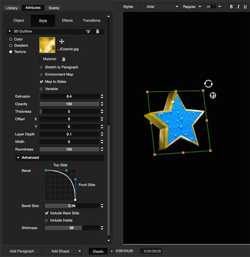Enable Stretch to Paragraph checkbox
Screen dimensions: 250x257
click(41, 67)
